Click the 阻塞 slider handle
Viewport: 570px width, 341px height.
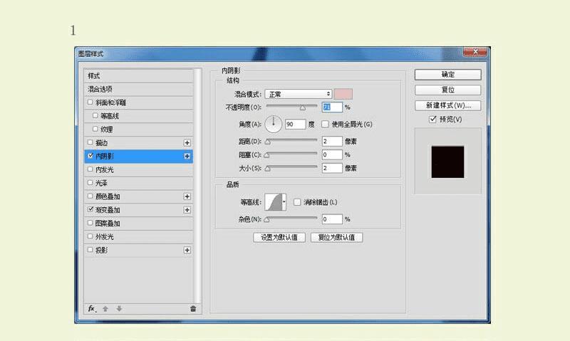point(266,155)
